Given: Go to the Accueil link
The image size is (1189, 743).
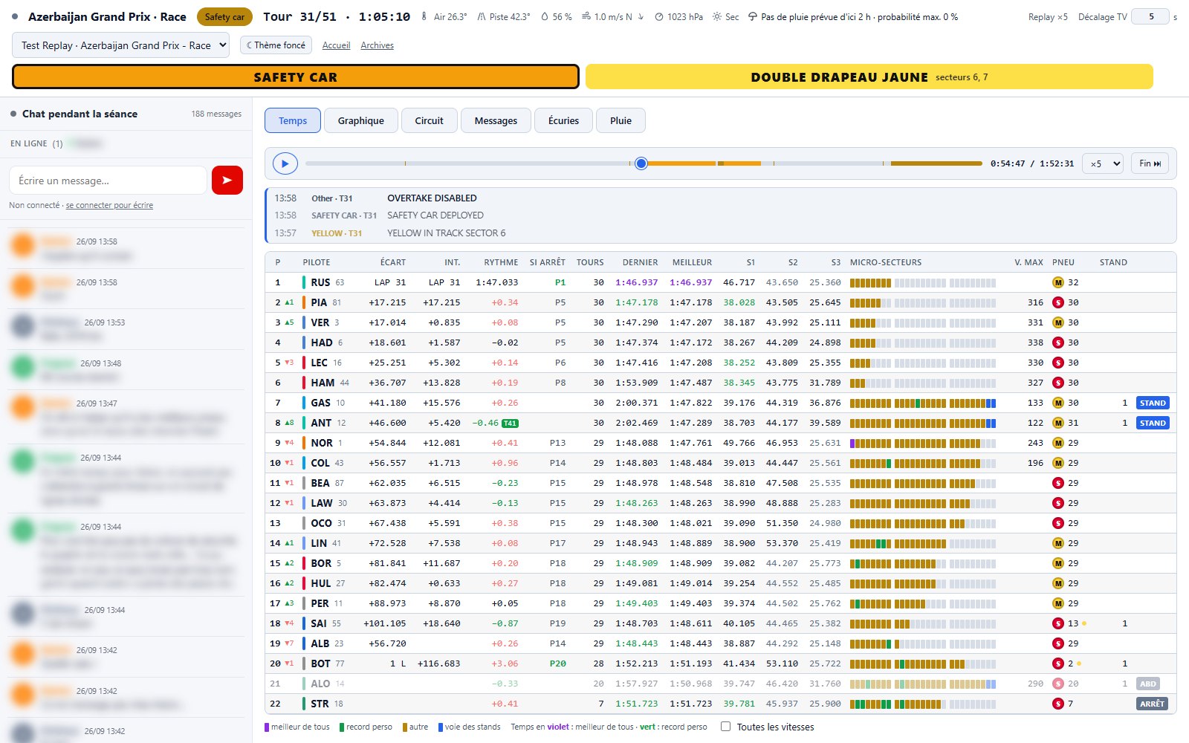Looking at the screenshot, I should [336, 45].
